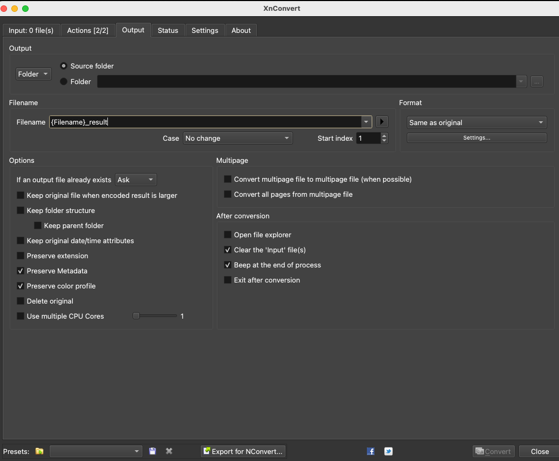Click Export for NConvert button
The width and height of the screenshot is (559, 461).
pos(243,451)
